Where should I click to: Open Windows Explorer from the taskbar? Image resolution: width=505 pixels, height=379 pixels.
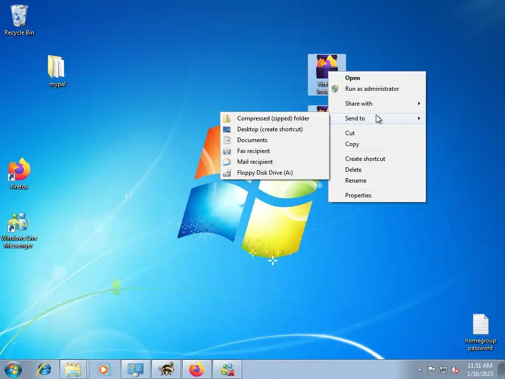click(73, 369)
